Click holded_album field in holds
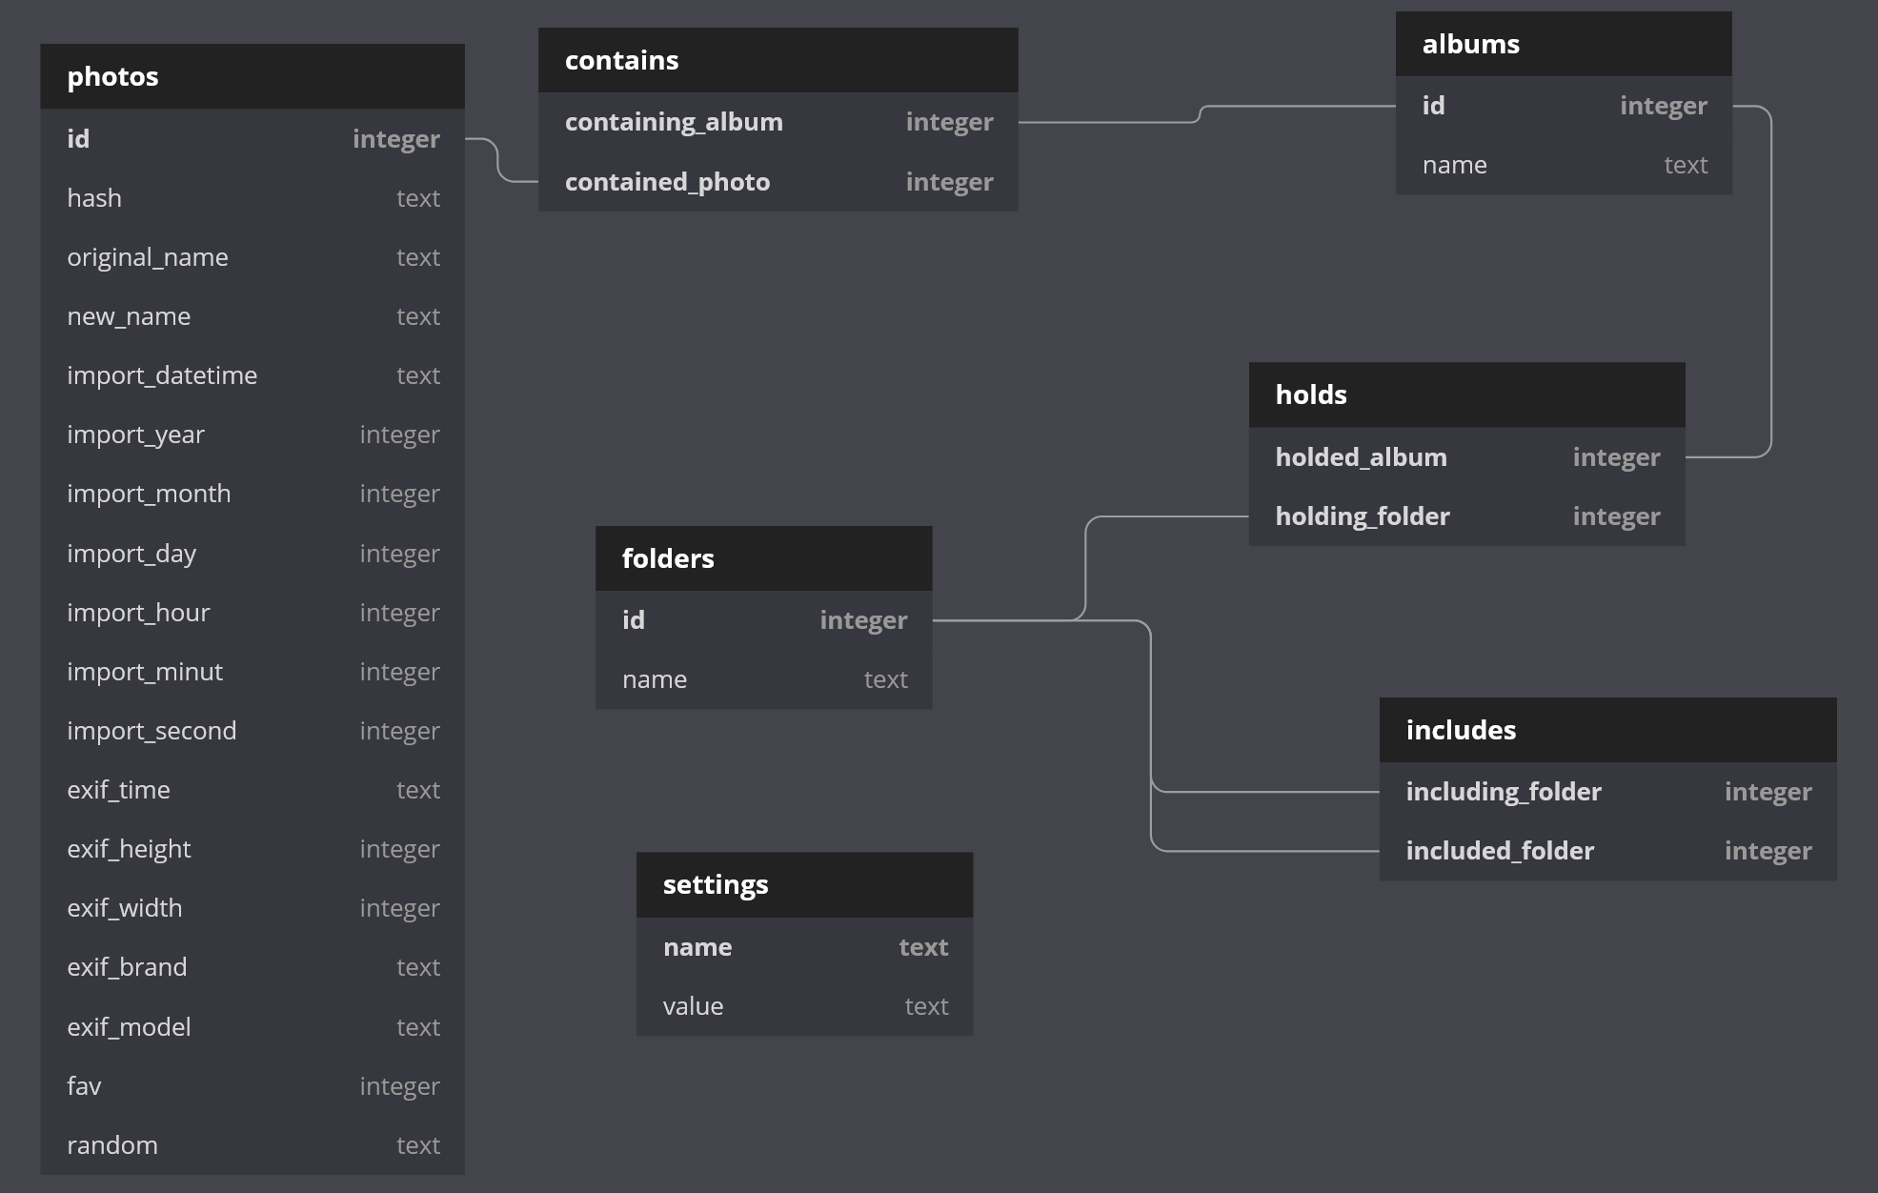1878x1193 pixels. (1465, 457)
